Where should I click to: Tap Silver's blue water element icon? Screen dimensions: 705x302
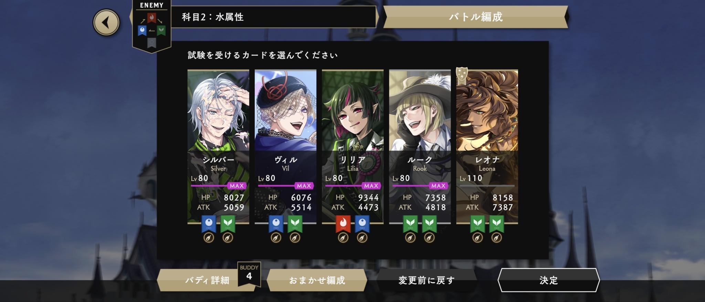pyautogui.click(x=209, y=224)
